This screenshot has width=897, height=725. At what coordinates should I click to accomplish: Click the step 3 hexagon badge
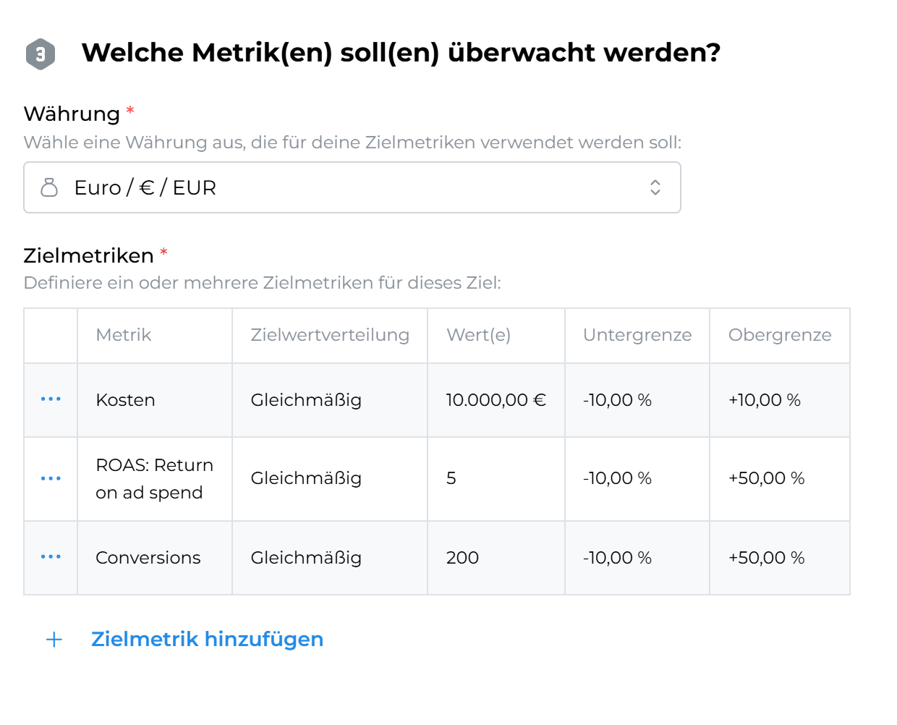click(x=41, y=54)
